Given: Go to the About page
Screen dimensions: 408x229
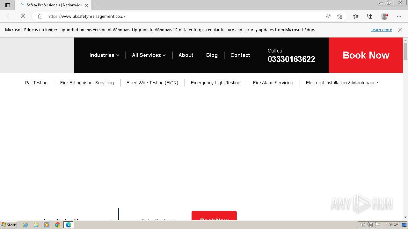Looking at the screenshot, I should (186, 55).
